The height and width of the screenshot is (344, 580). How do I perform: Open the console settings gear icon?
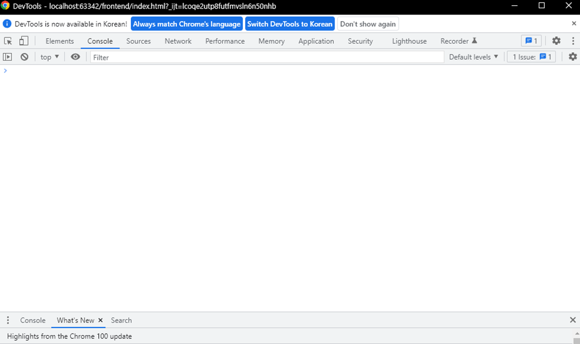[x=573, y=56]
